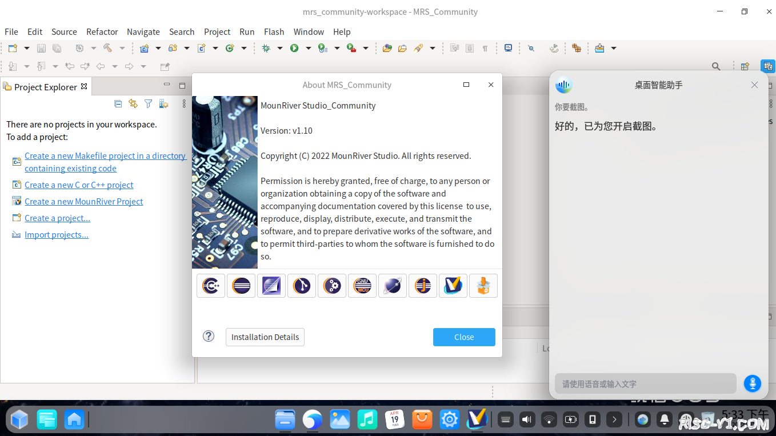The width and height of the screenshot is (776, 436).
Task: Click the filter funnel icon in Project Explorer
Action: point(149,103)
